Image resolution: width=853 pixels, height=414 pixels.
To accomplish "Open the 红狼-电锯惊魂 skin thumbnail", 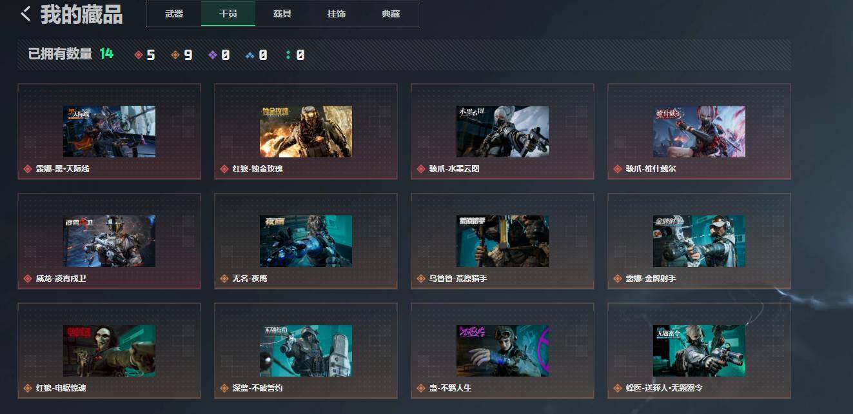I will pos(109,351).
